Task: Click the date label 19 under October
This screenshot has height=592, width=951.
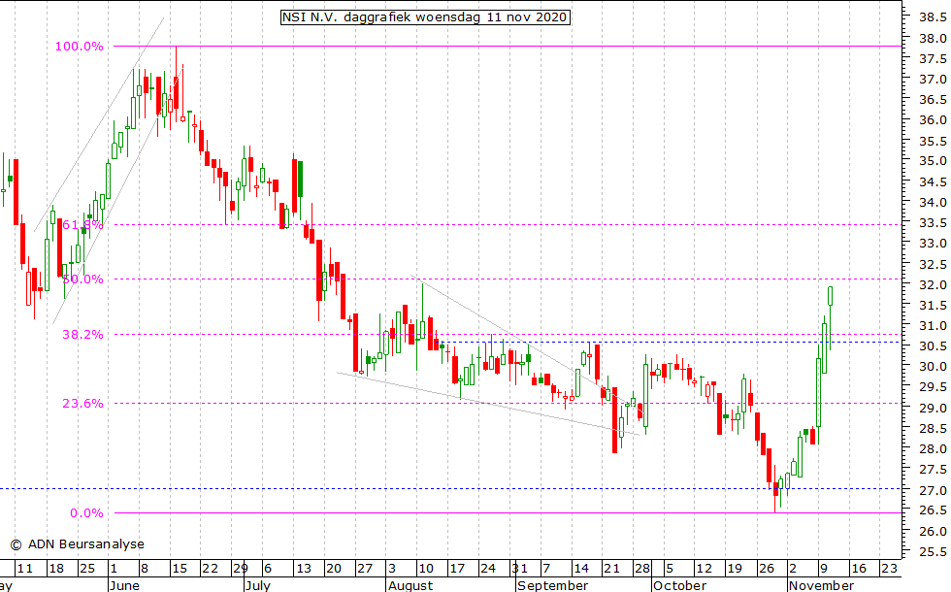Action: [735, 569]
